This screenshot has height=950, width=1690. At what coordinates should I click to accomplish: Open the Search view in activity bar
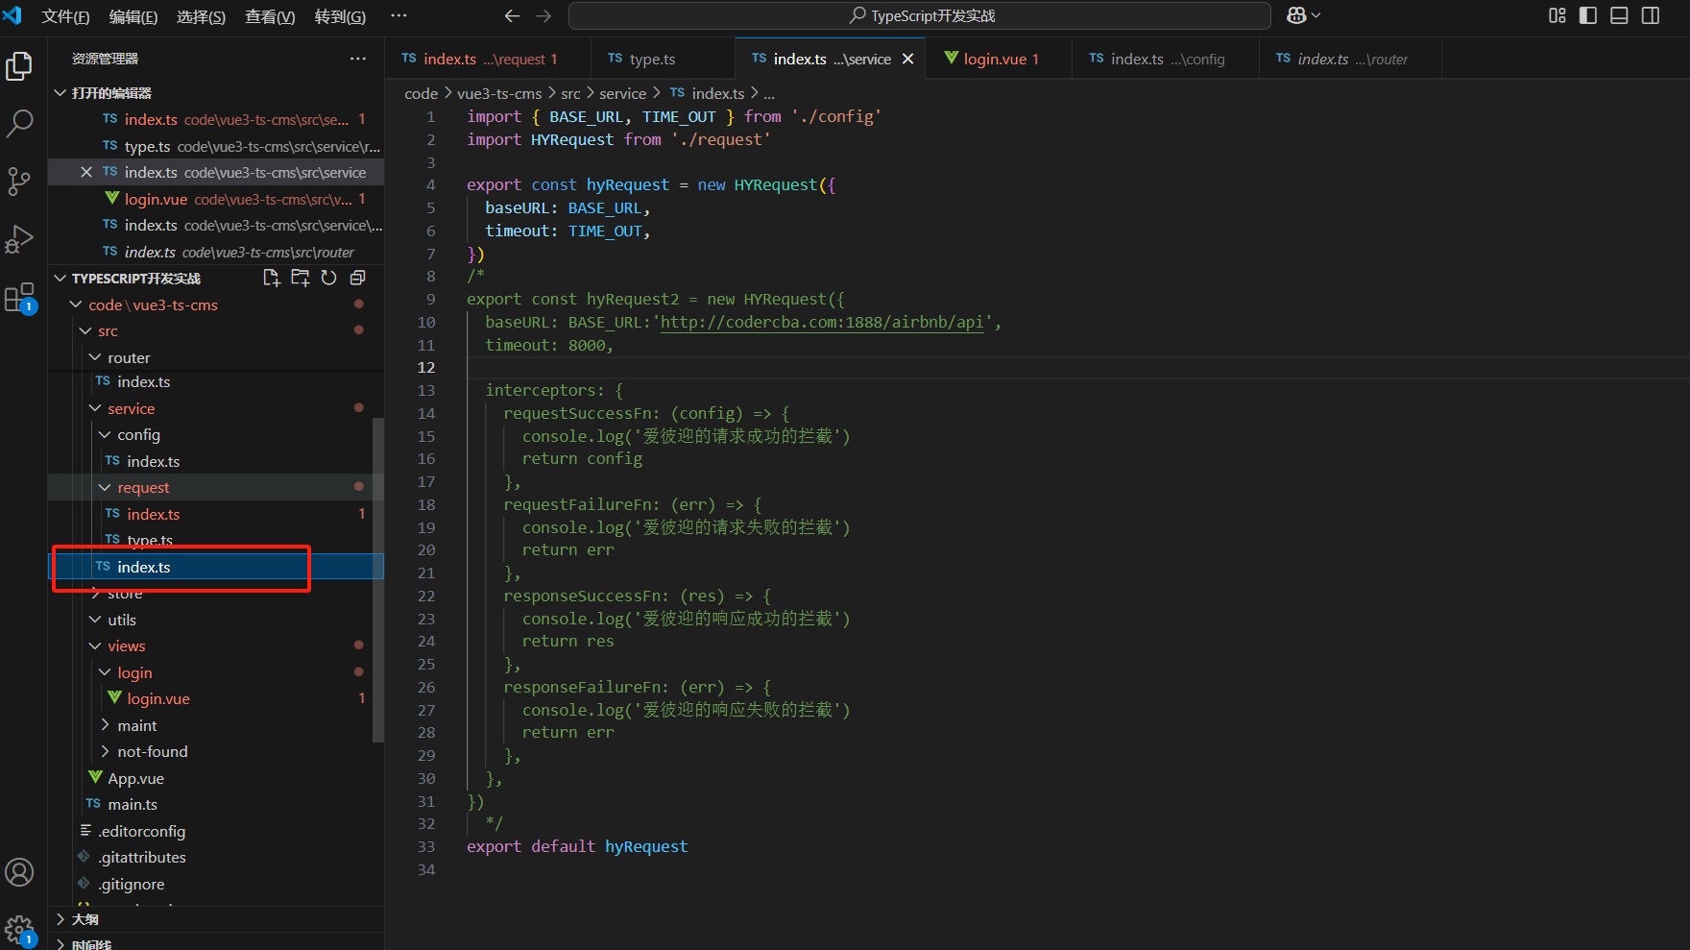click(19, 123)
